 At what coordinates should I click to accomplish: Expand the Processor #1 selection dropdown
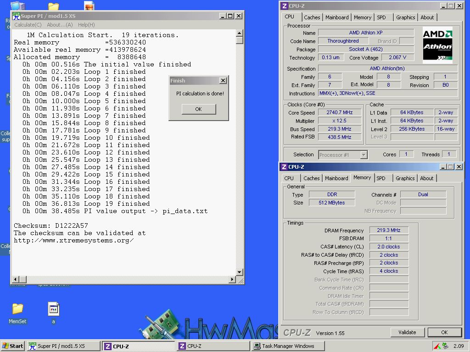tap(364, 155)
